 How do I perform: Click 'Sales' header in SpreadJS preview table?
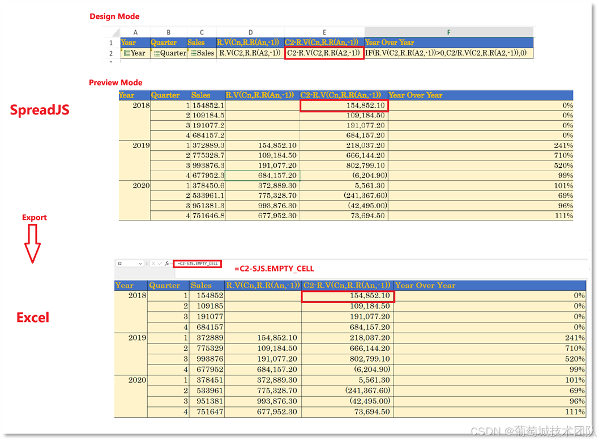(x=208, y=95)
